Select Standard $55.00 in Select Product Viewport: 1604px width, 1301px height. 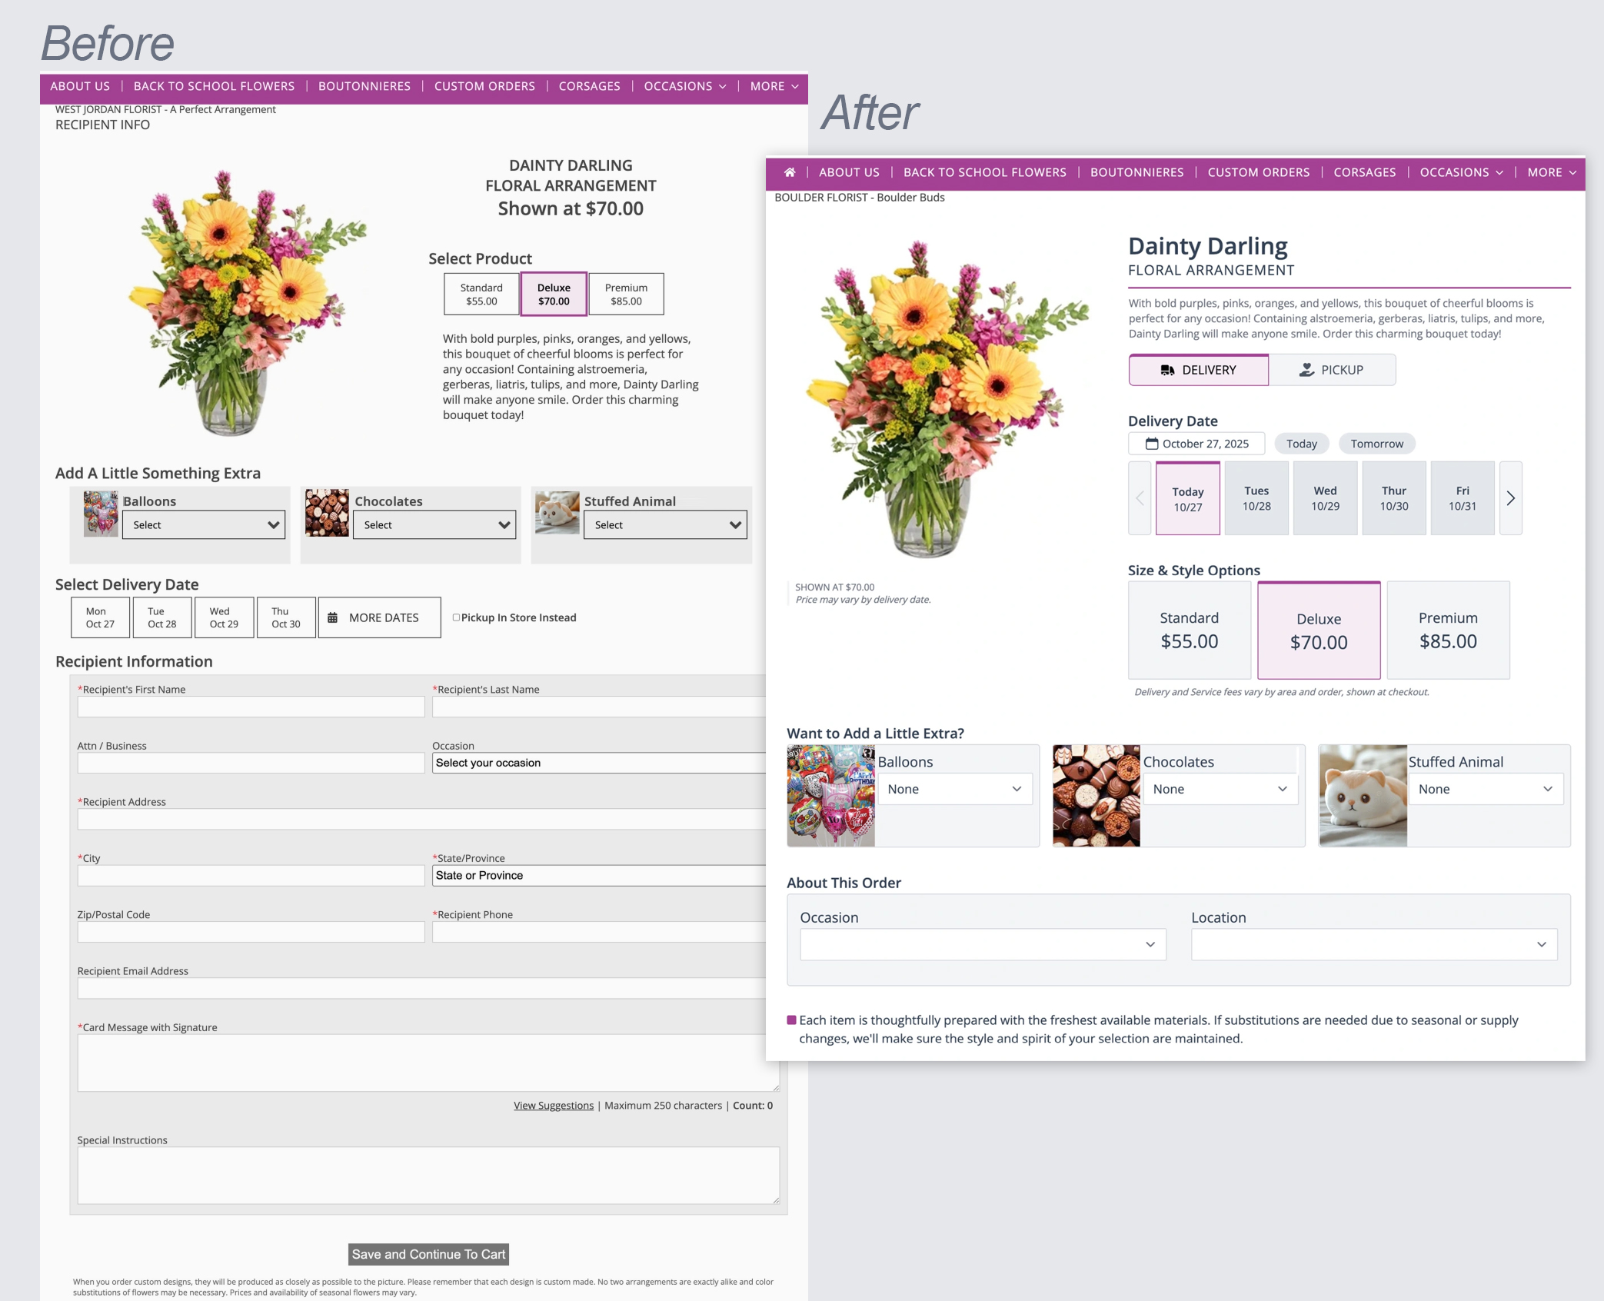[481, 294]
